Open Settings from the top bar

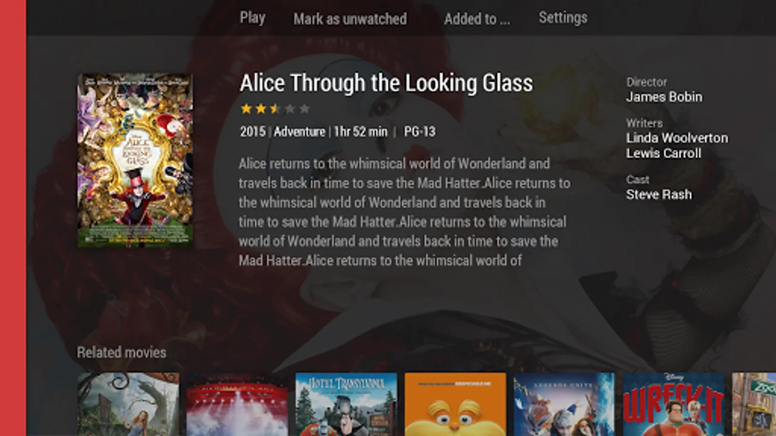[x=563, y=18]
